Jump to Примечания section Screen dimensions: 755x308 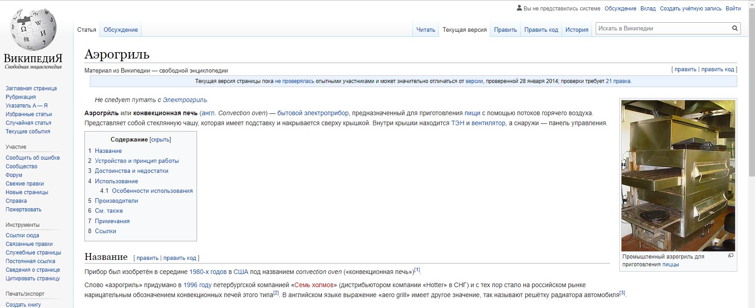tap(112, 221)
